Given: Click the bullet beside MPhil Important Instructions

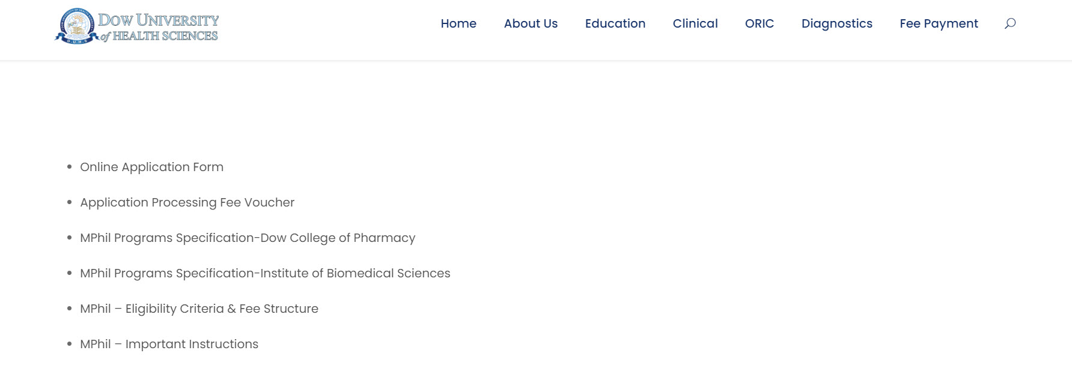Looking at the screenshot, I should coord(69,344).
